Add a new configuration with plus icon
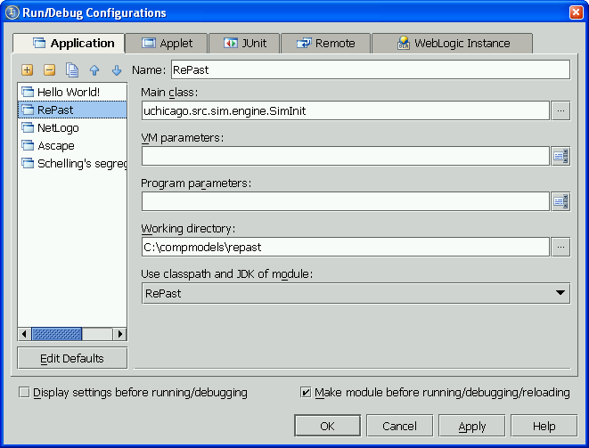 point(27,69)
